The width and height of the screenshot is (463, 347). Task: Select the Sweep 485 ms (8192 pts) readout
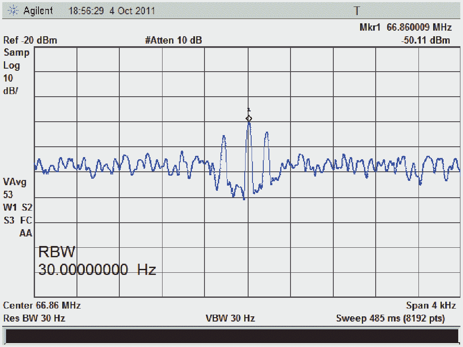(x=390, y=319)
